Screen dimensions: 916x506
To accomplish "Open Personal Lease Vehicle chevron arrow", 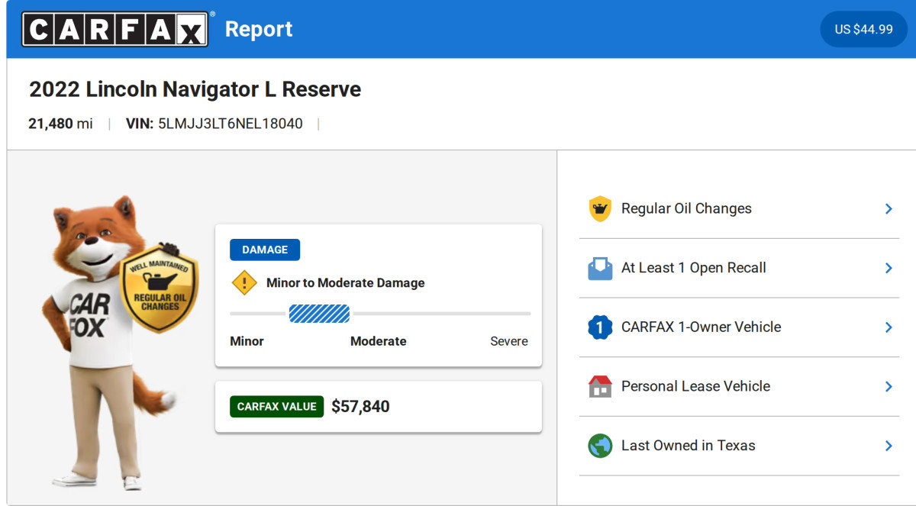I will point(889,386).
